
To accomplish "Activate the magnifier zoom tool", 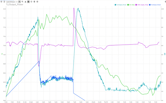I will (22, 2).
